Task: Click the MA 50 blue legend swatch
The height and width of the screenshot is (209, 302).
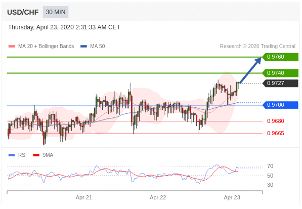Action: pos(84,47)
